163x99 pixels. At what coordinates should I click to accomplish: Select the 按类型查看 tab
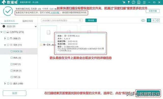(10, 21)
